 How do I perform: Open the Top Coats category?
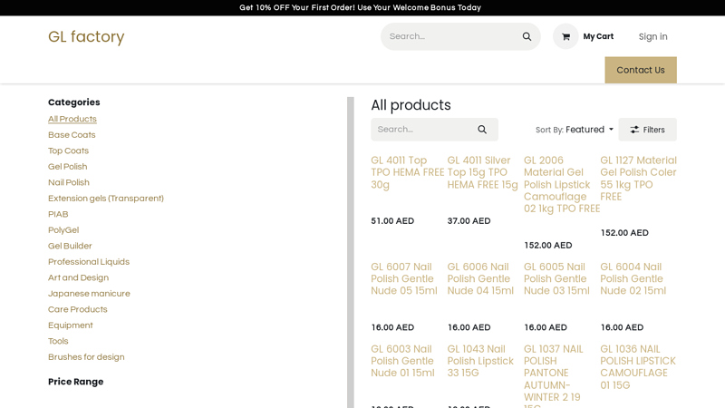(68, 151)
